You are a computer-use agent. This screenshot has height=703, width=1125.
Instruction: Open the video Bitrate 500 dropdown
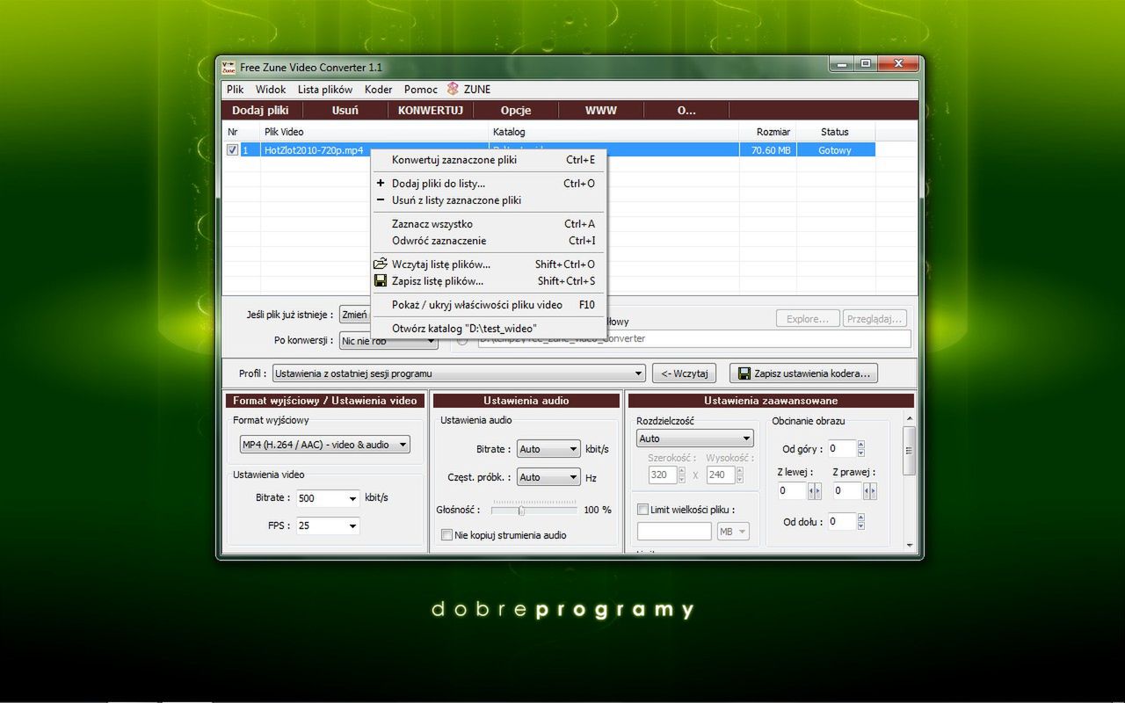[328, 498]
